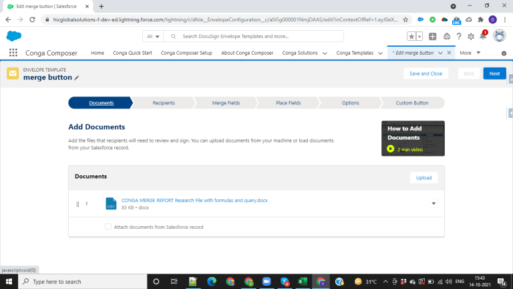Open Notifications bell icon

pyautogui.click(x=483, y=36)
